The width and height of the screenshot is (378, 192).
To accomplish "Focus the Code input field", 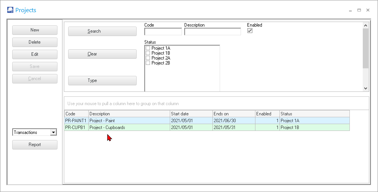I will coord(163,31).
